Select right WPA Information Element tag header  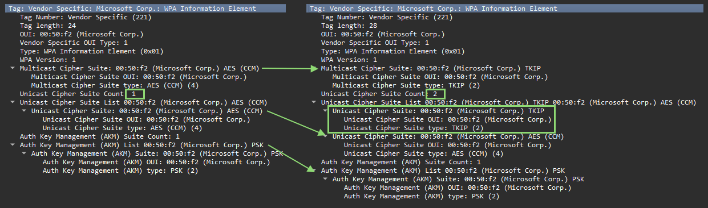click(434, 9)
